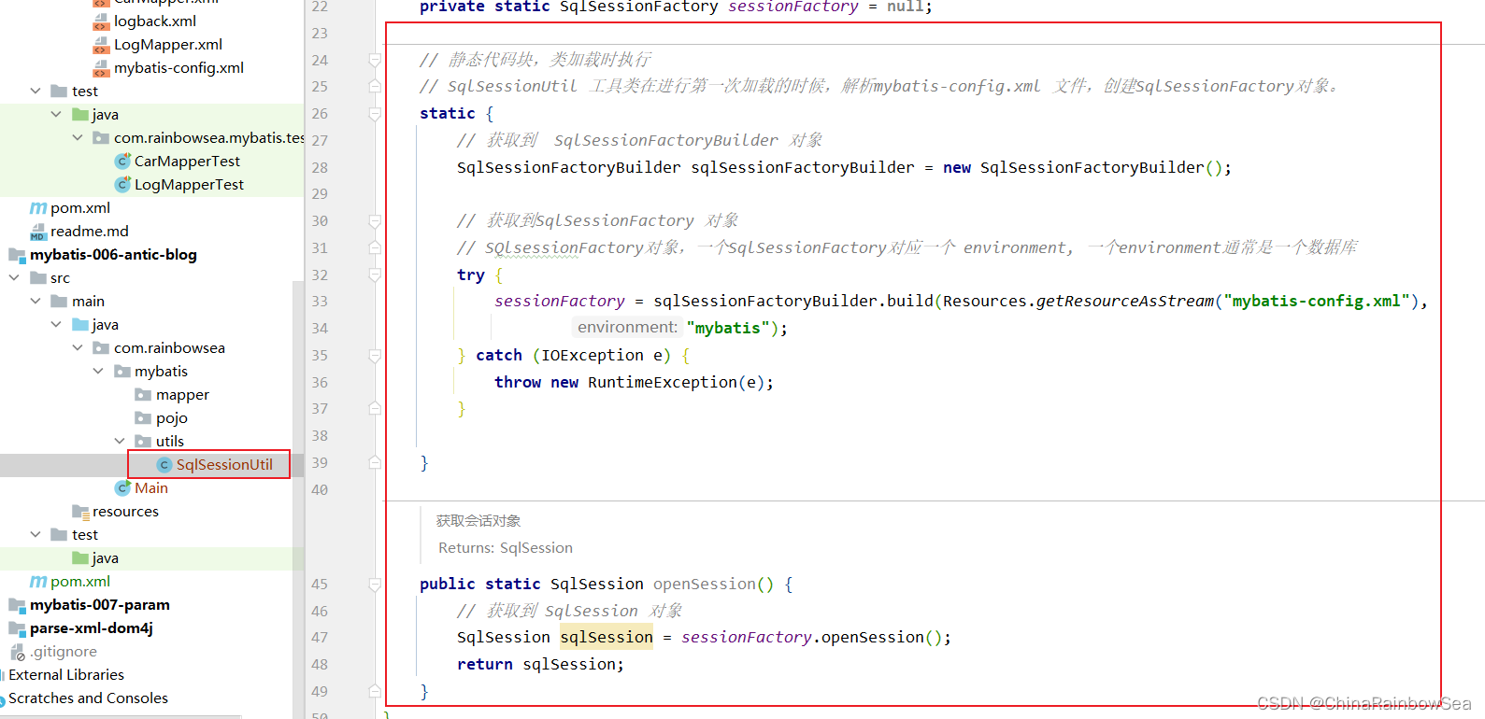Click the parse-xml-dom4j module folder icon

pos(17,628)
